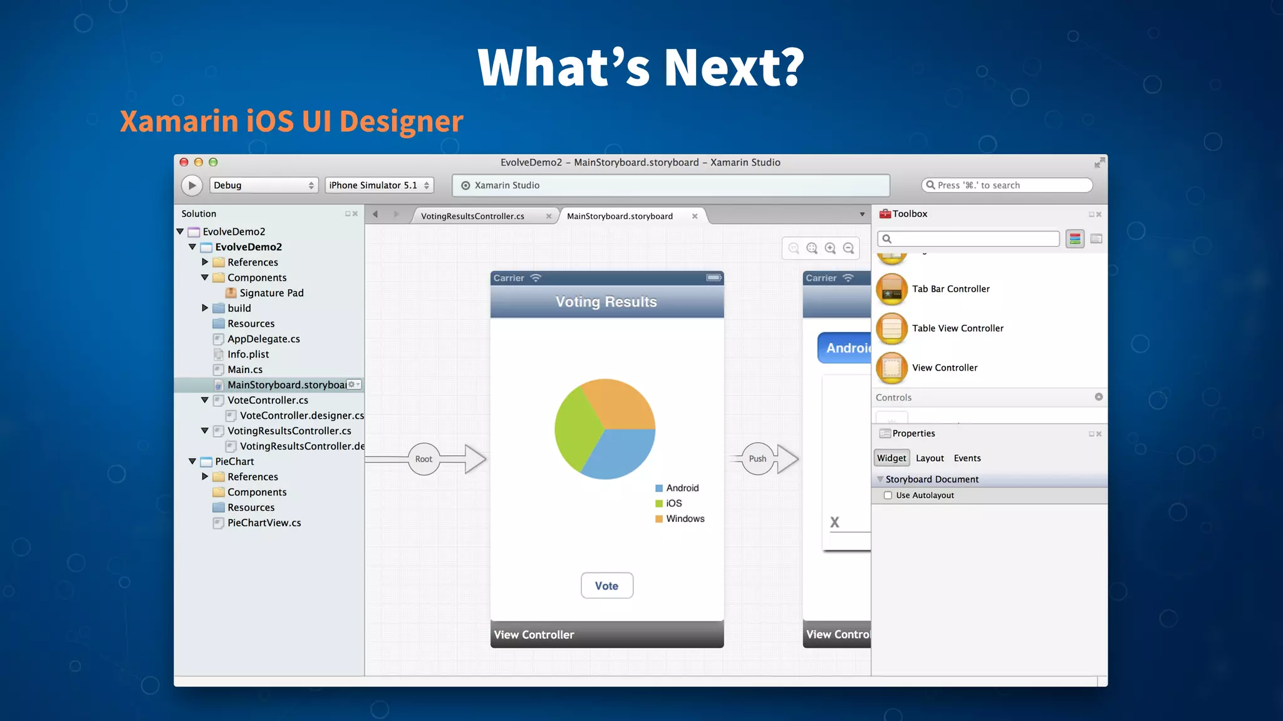Viewport: 1283px width, 721px height.
Task: Switch to the Layout properties tab
Action: [930, 458]
